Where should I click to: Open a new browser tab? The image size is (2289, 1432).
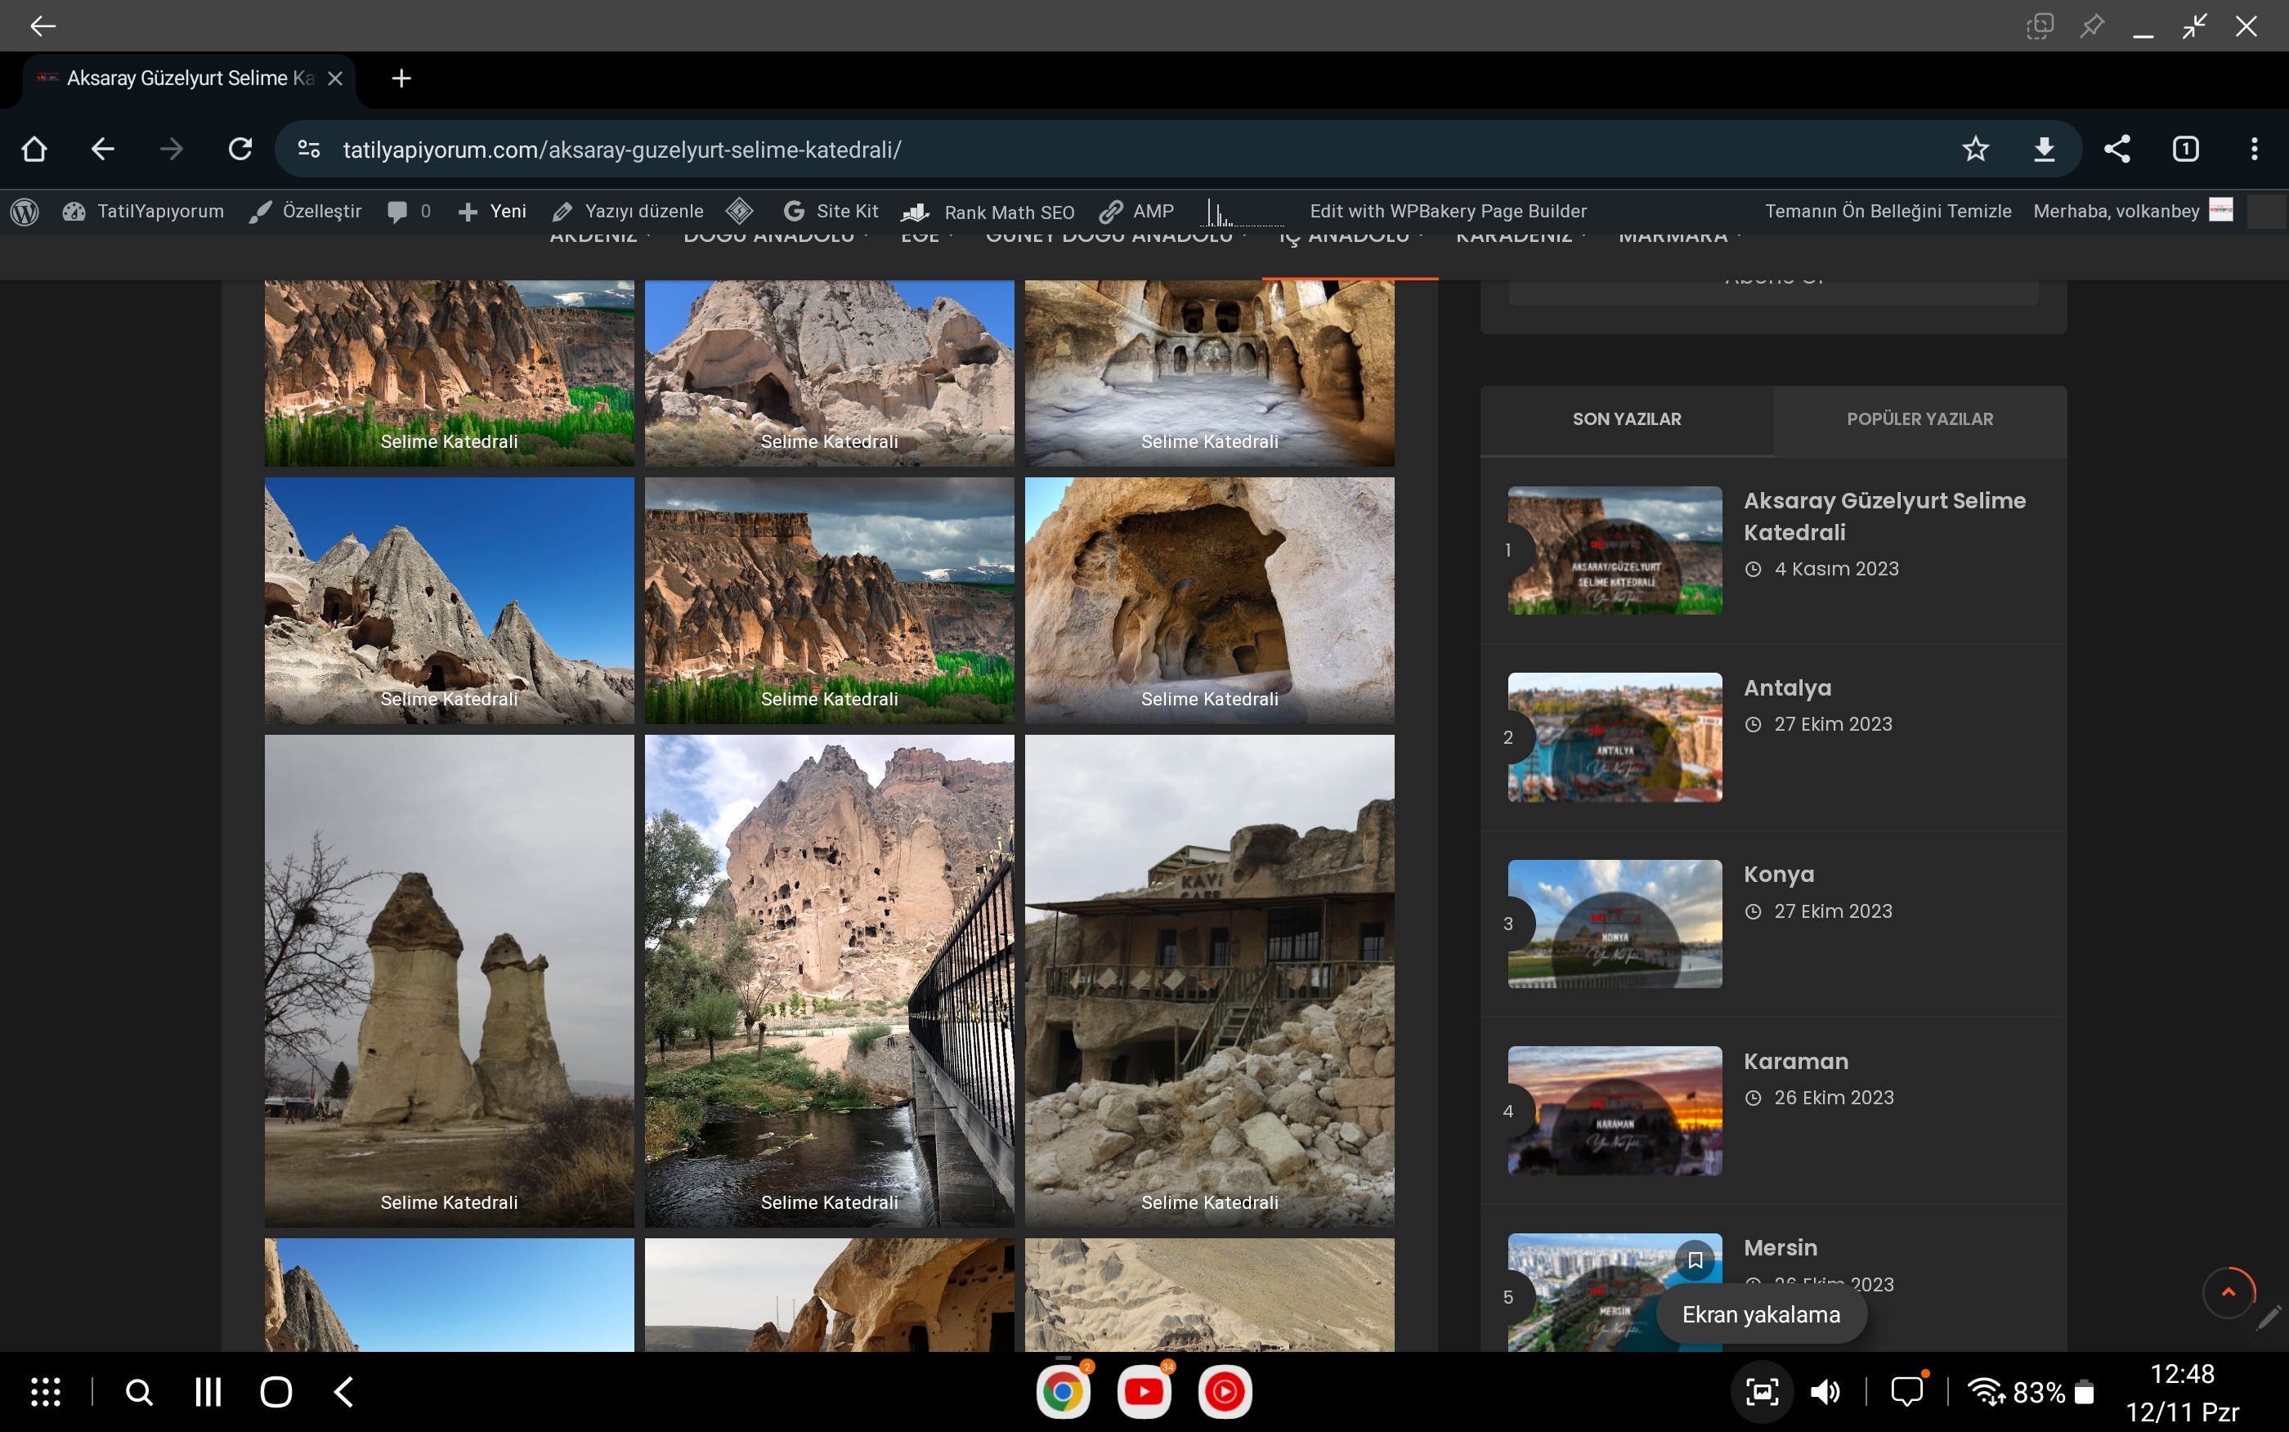pyautogui.click(x=401, y=78)
